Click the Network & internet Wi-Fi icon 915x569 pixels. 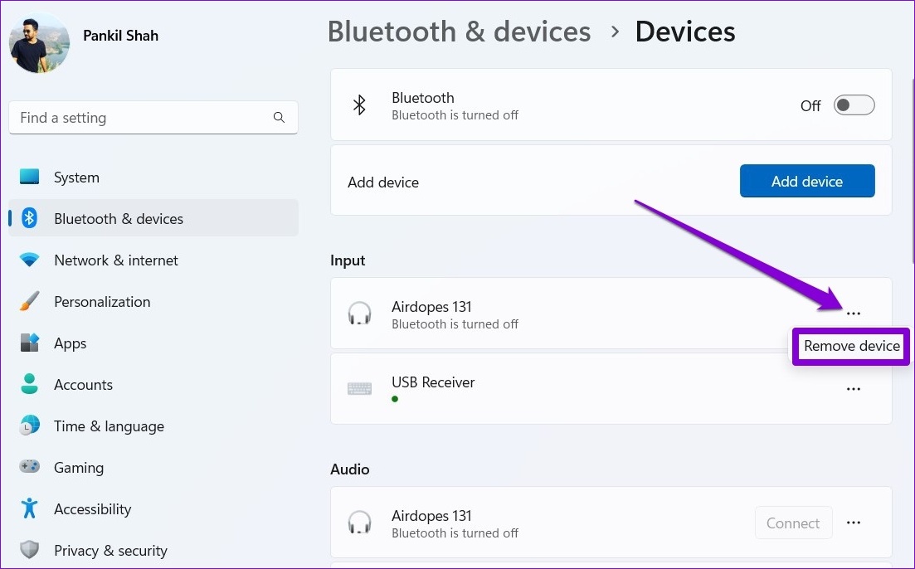tap(30, 260)
